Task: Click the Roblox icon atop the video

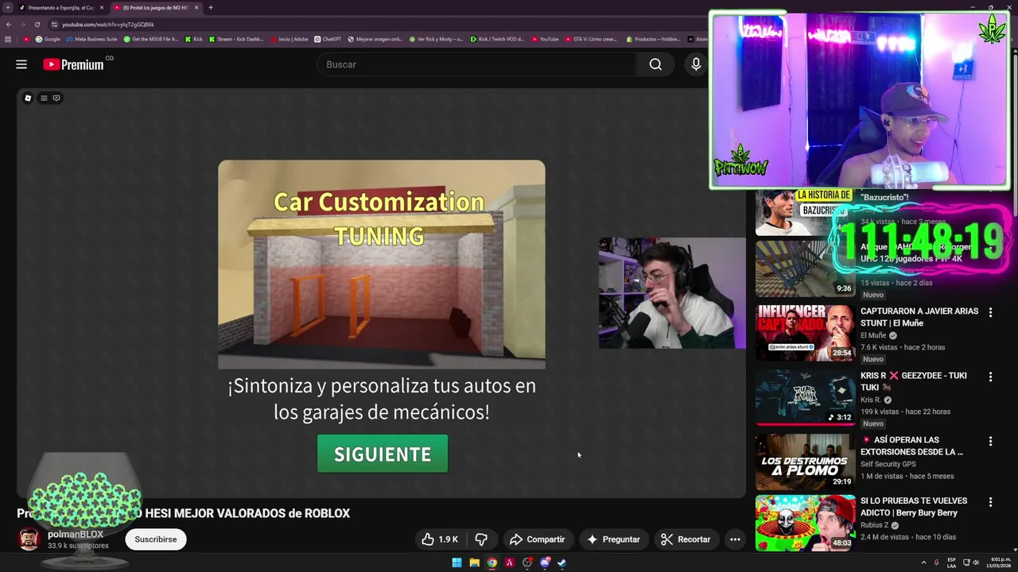Action: click(28, 98)
